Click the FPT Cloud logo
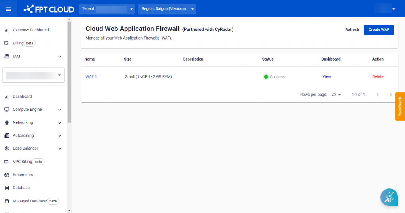The image size is (405, 213). click(49, 9)
